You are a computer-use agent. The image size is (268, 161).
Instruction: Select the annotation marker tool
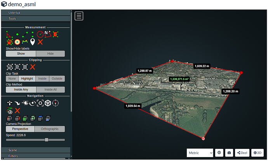33,42
